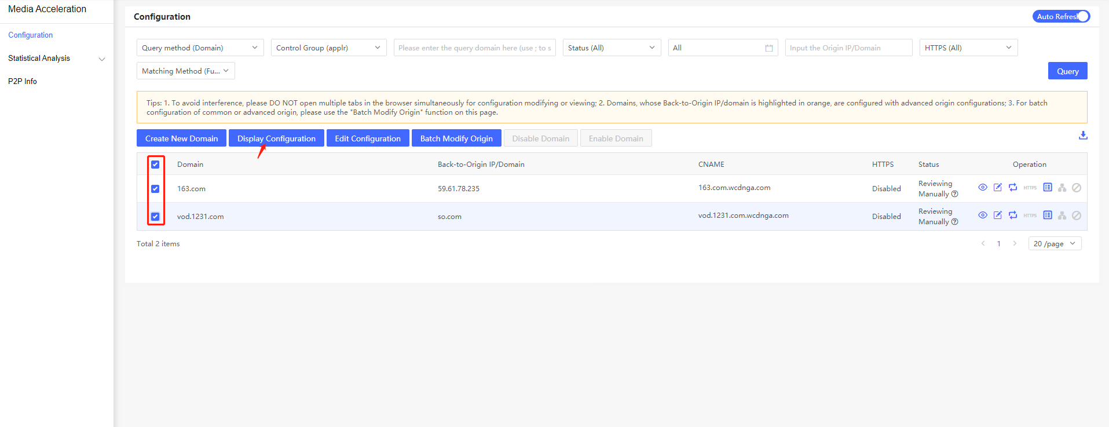1109x427 pixels.
Task: Click the Media Acceleration title
Action: [x=47, y=9]
